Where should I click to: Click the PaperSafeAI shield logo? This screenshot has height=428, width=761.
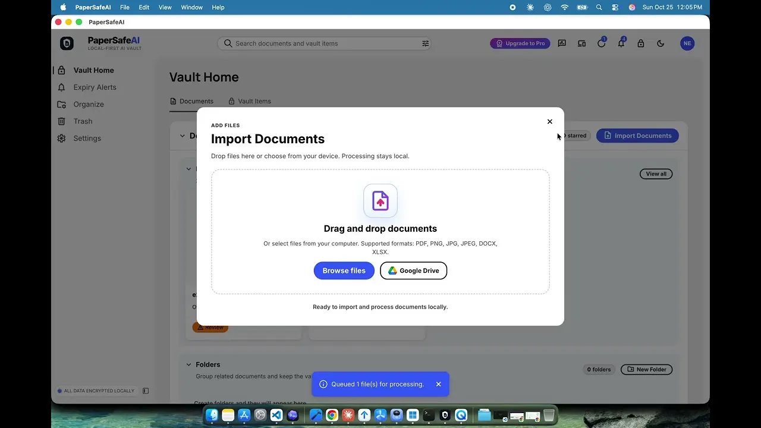click(67, 43)
